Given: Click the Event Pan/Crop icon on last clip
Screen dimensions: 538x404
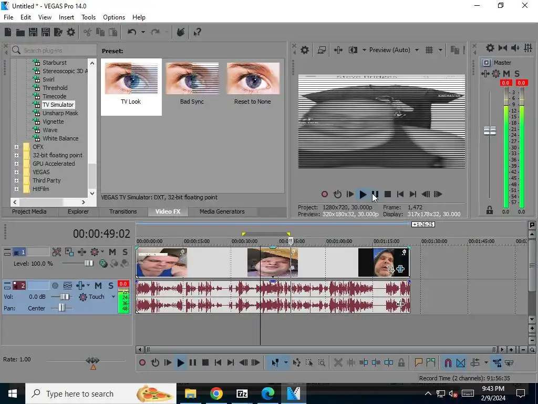Looking at the screenshot, I should click(390, 269).
